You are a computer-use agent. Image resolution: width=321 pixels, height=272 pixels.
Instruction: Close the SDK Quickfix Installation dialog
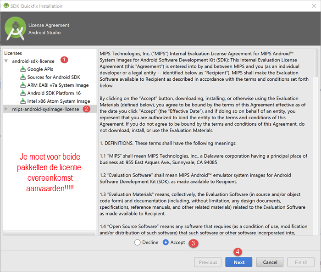[x=314, y=6]
